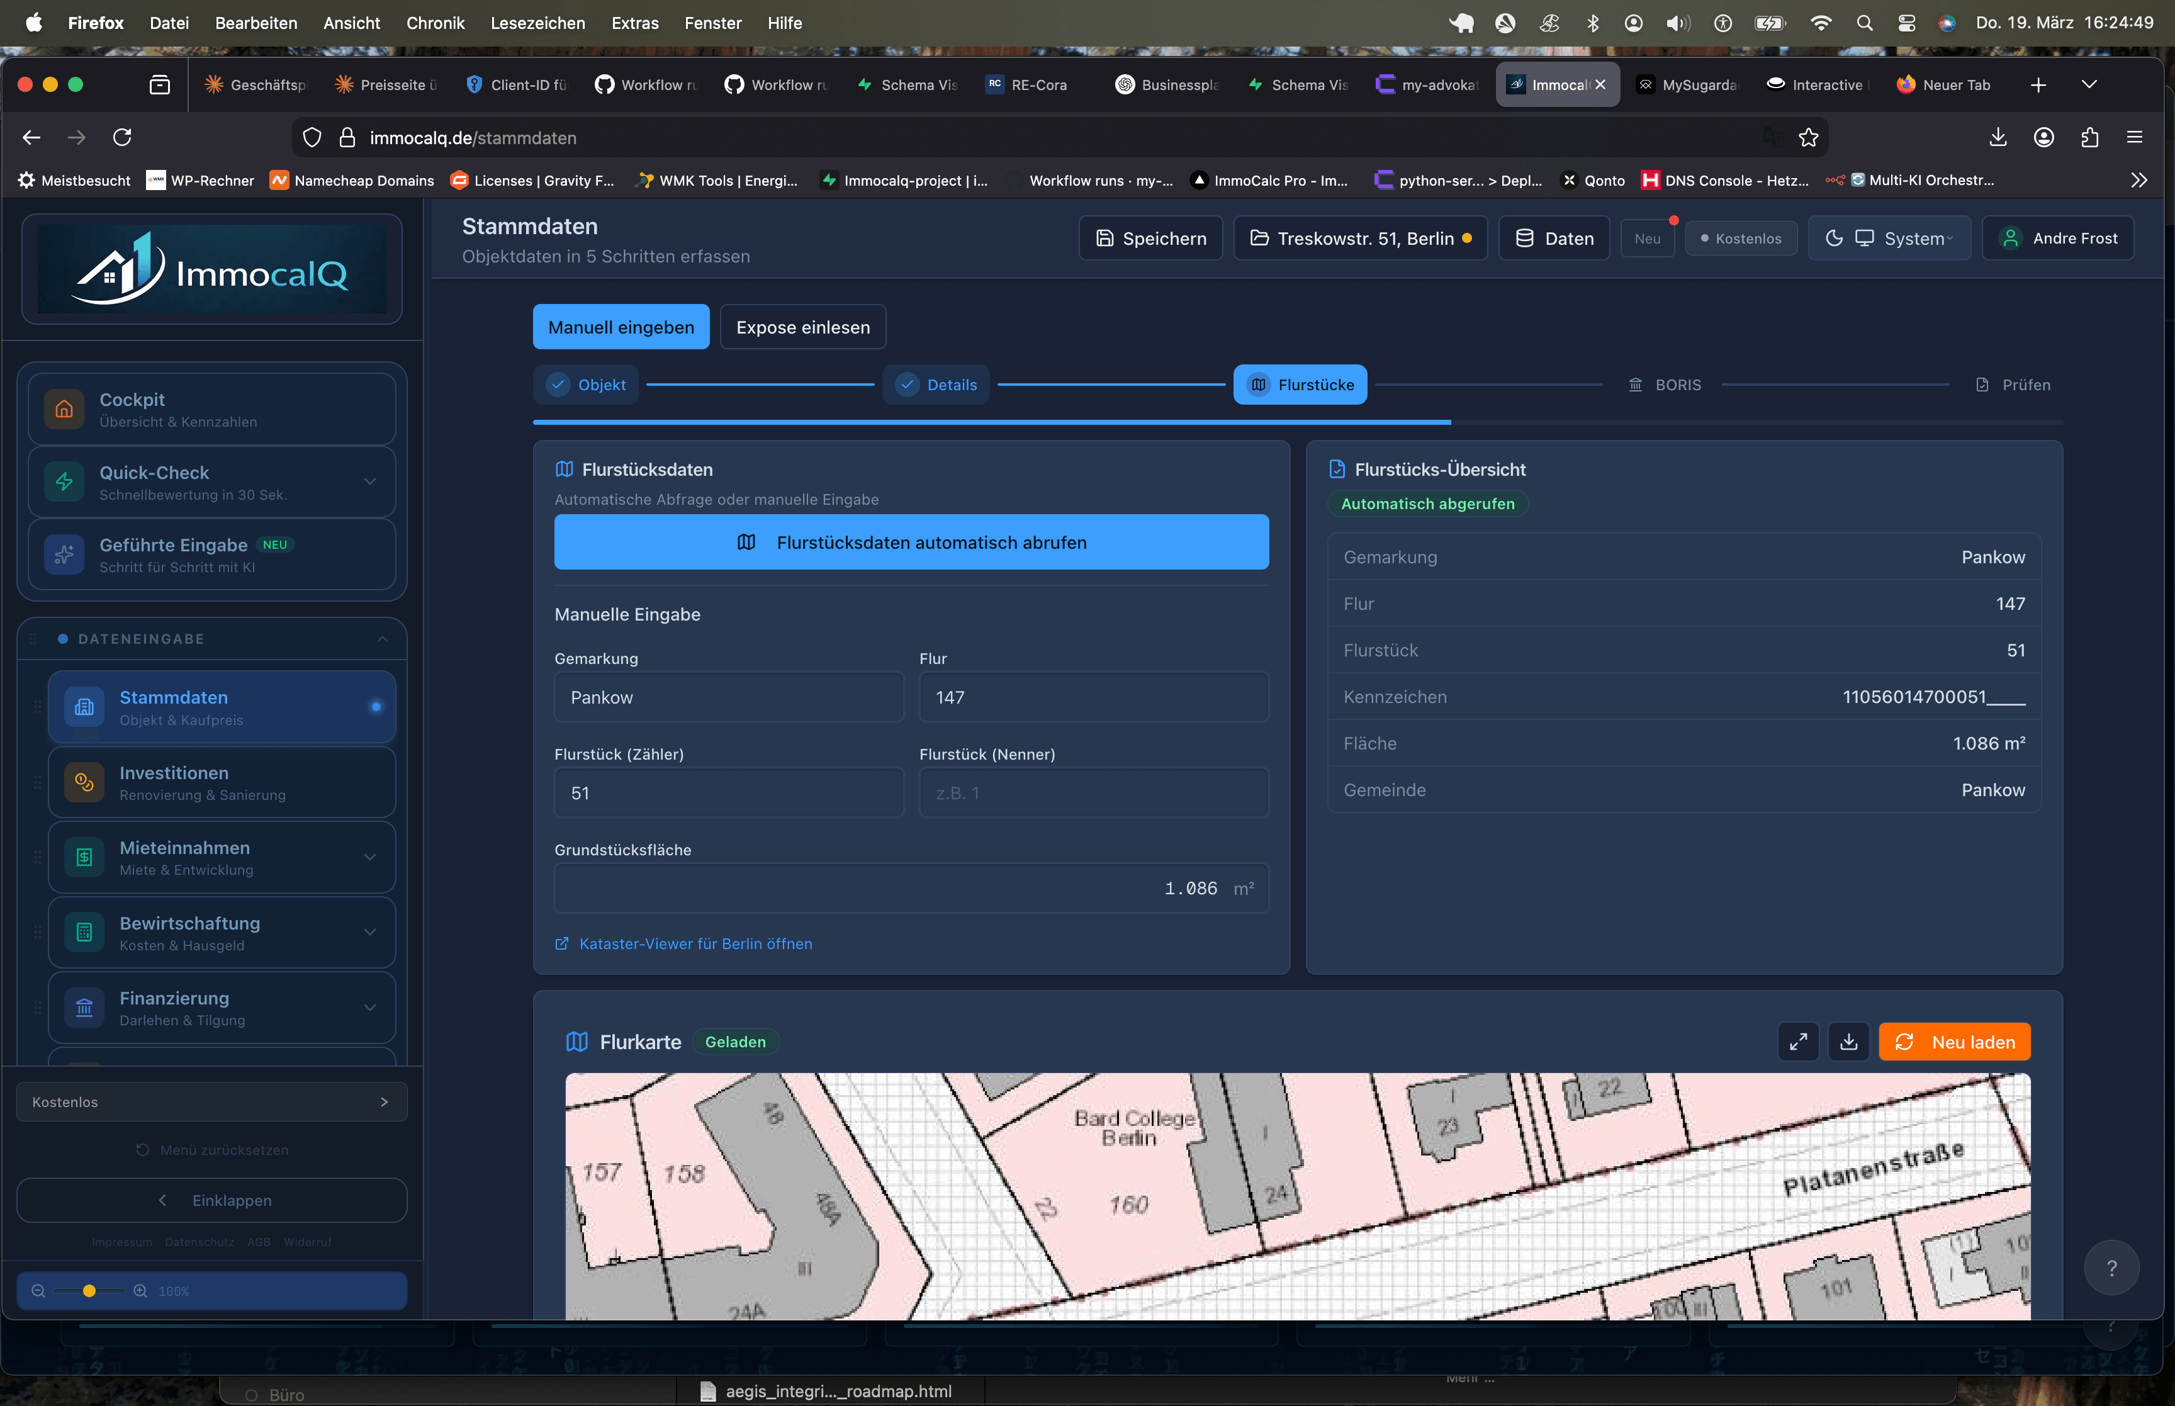The height and width of the screenshot is (1406, 2175).
Task: Select the Flurstücke step
Action: (1300, 385)
